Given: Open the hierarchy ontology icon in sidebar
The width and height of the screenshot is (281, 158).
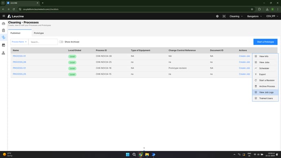Looking at the screenshot, I should (x=3, y=53).
